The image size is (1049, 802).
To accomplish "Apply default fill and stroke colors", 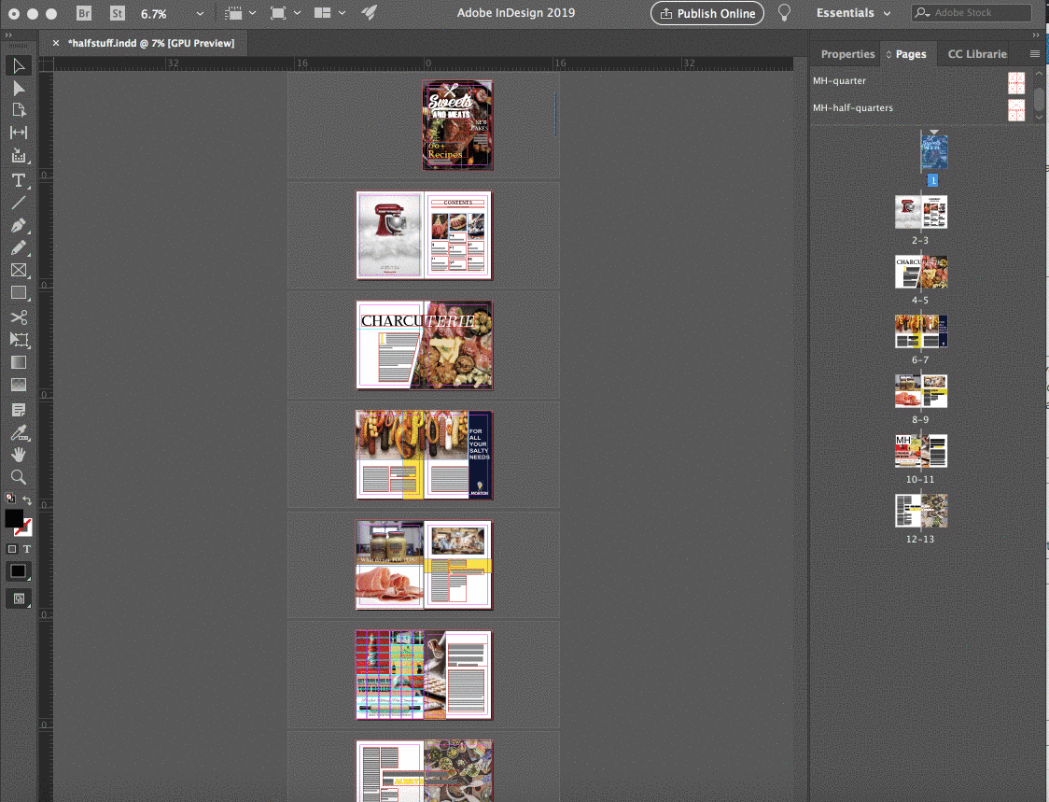I will tap(9, 498).
